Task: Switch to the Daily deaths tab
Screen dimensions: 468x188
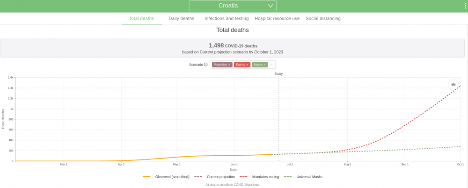Action: point(182,19)
